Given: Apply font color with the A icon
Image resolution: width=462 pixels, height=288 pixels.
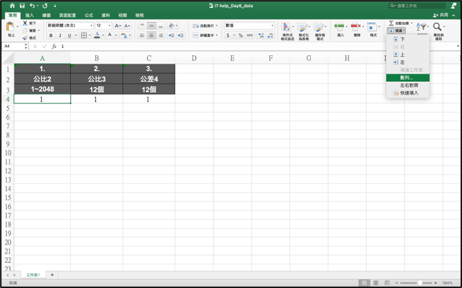Looking at the screenshot, I should (x=110, y=35).
